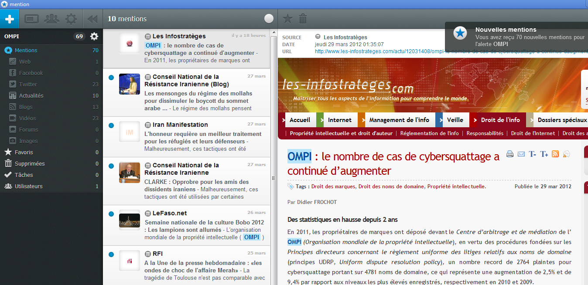Show Images mentions
The image size is (588, 285).
tap(51, 141)
